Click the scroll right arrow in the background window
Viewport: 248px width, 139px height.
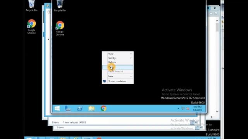click(x=212, y=117)
